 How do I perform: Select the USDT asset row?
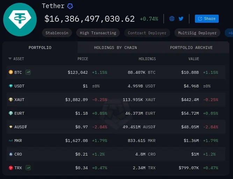pos(115,86)
